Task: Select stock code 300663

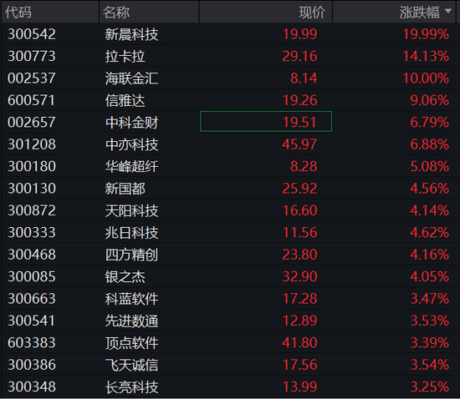Action: pyautogui.click(x=32, y=299)
